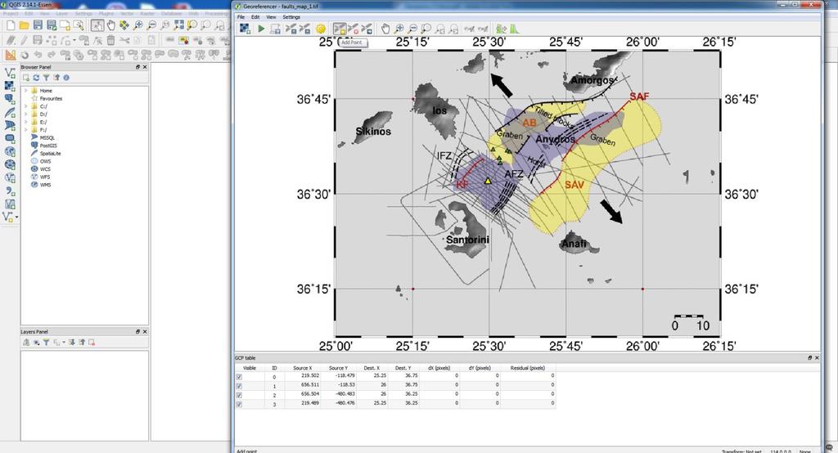The height and width of the screenshot is (453, 838).
Task: Open Georeferencer View menu
Action: 271,17
